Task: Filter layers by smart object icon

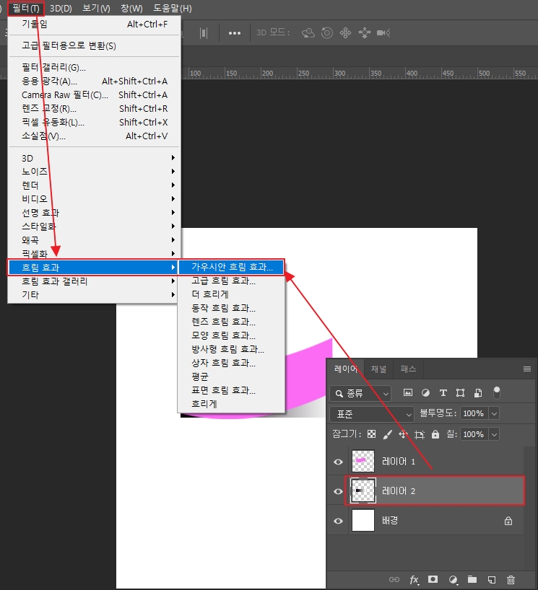Action: coord(478,393)
